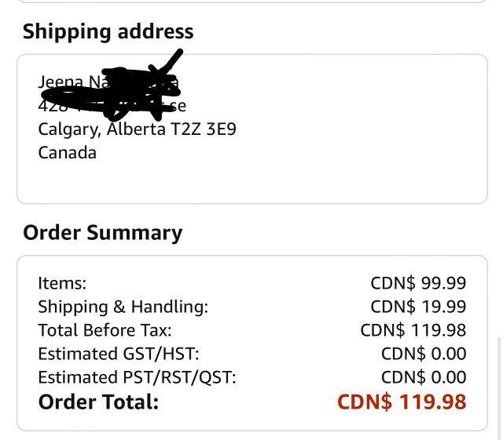The height and width of the screenshot is (440, 503).
Task: Click the CDN$ 19.99 shipping amount
Action: point(418,307)
